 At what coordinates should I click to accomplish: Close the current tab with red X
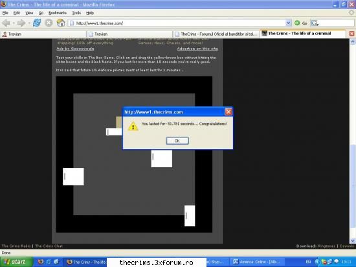[351, 34]
